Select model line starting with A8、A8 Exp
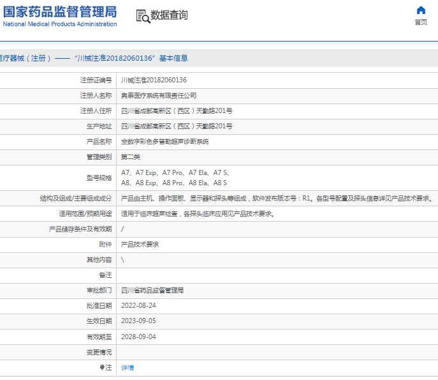The height and width of the screenshot is (380, 438). 174,183
